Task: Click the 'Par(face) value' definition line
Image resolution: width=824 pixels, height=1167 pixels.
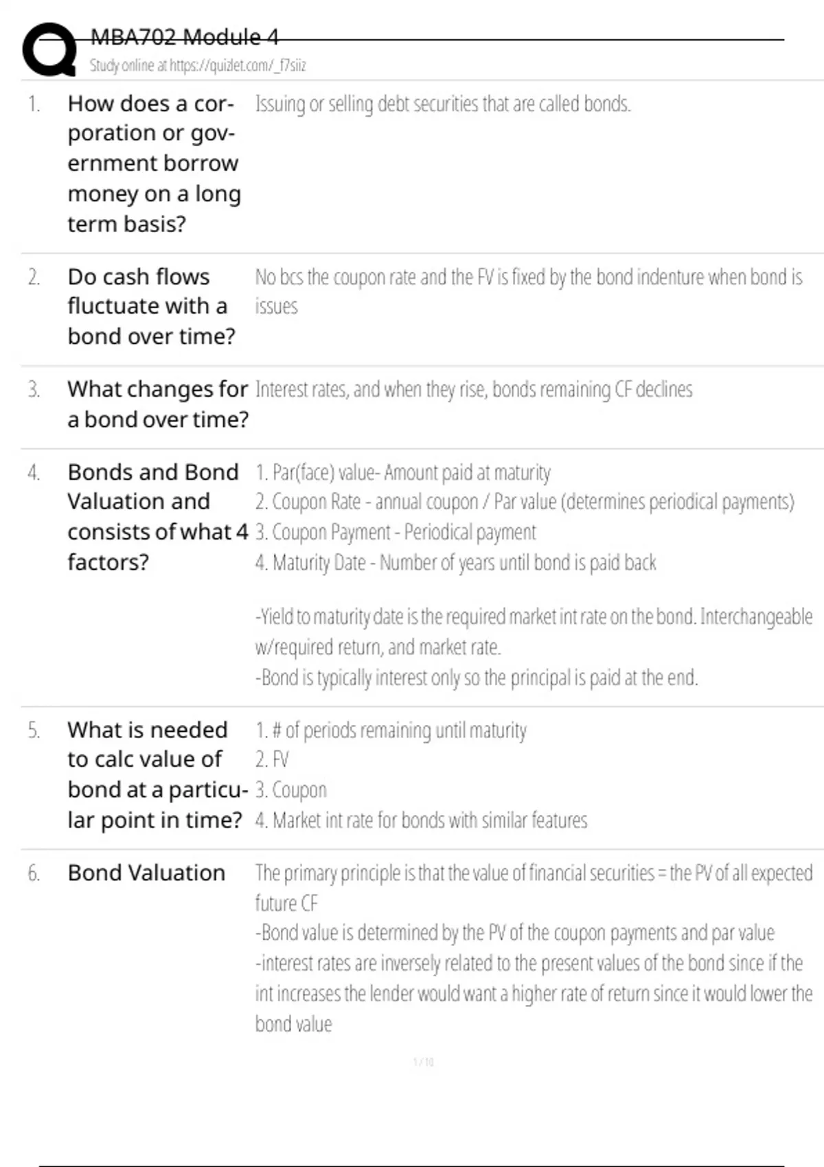Action: (402, 473)
